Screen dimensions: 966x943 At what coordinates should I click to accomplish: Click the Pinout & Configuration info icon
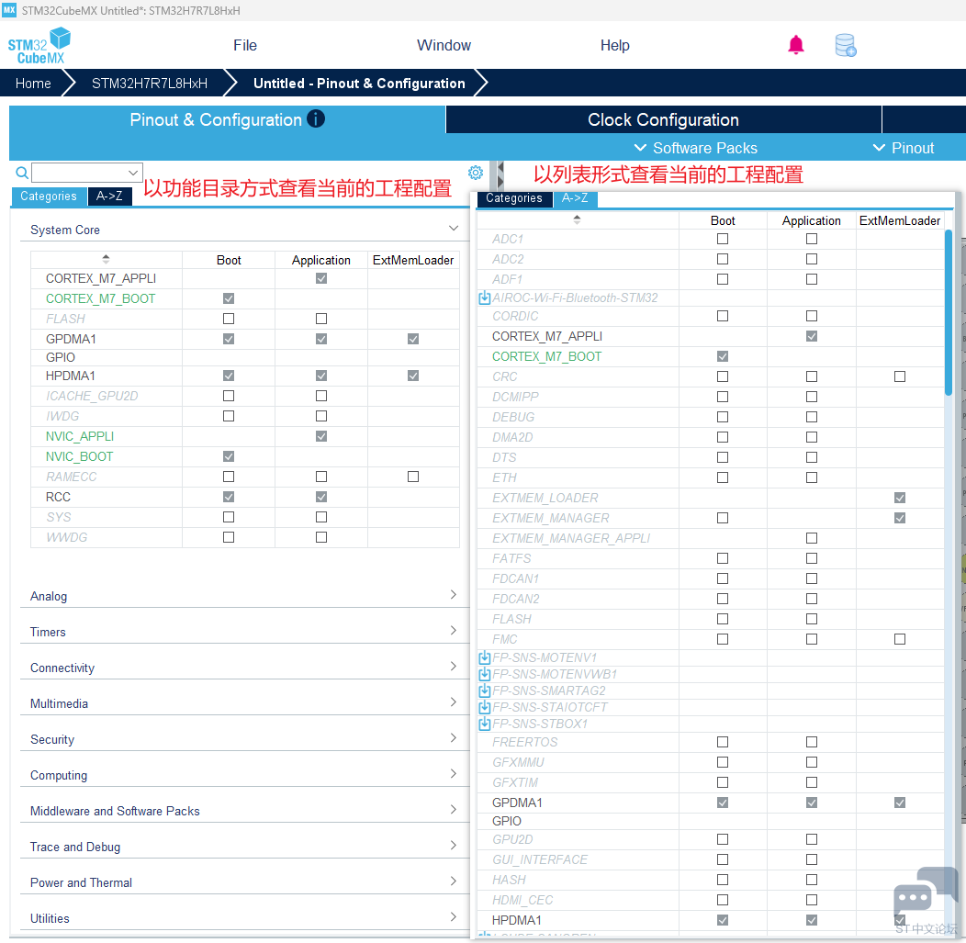point(316,118)
